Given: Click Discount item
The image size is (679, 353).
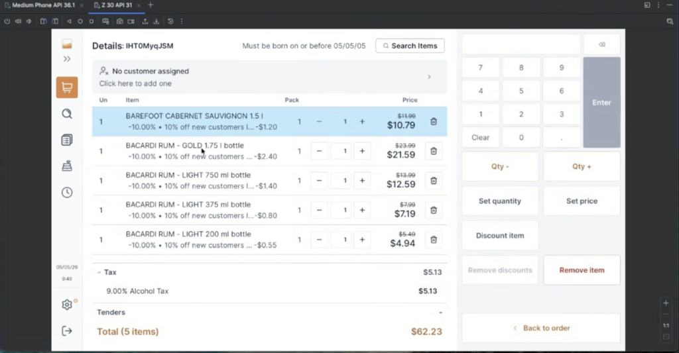Looking at the screenshot, I should [500, 236].
